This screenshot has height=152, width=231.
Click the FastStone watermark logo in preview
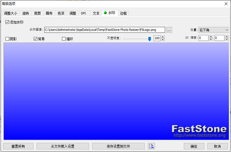click(199, 131)
